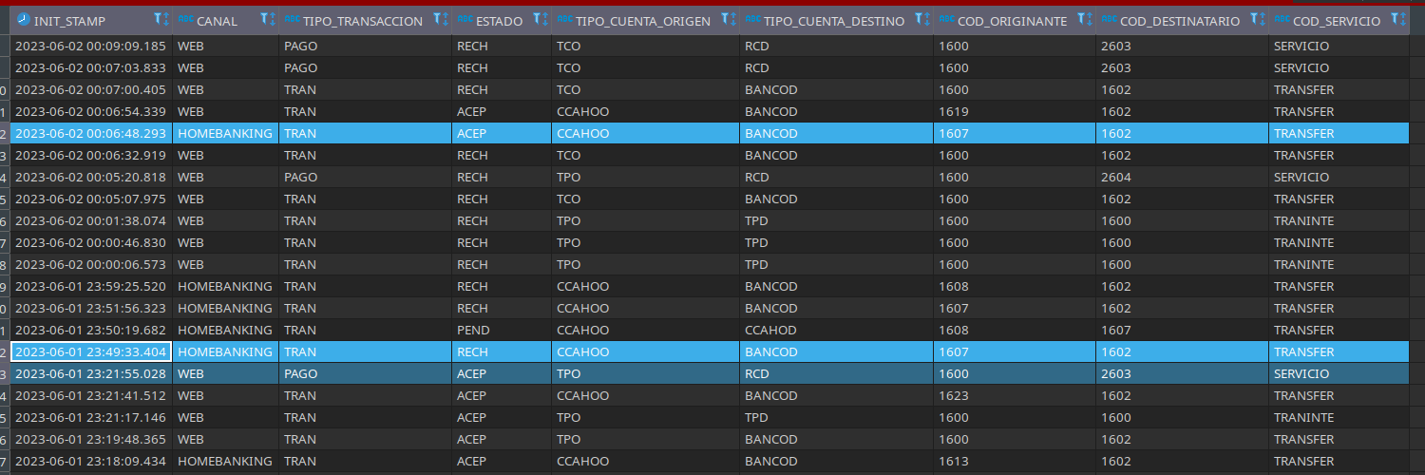Select the COD_ORIGINANTE column header
This screenshot has height=475, width=1425.
[1016, 21]
